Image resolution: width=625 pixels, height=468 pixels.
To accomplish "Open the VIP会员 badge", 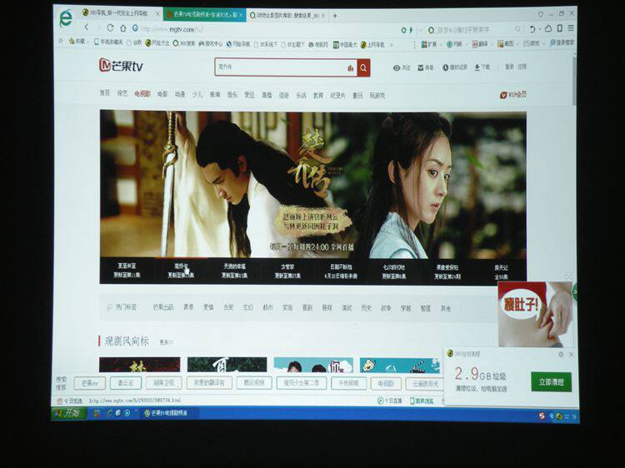I will point(513,95).
